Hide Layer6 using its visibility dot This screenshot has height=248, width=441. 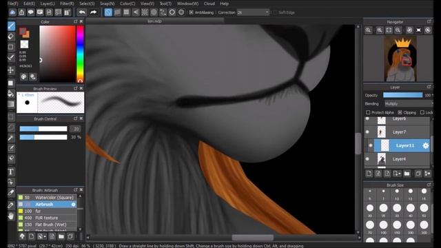(367, 118)
